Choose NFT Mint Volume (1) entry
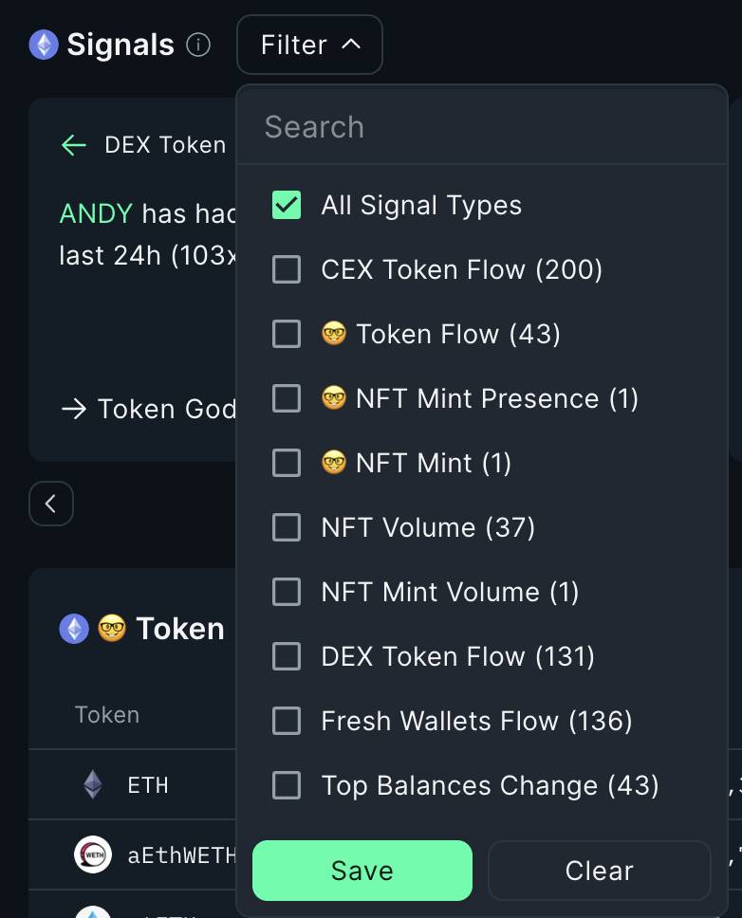This screenshot has height=918, width=742. (x=287, y=592)
